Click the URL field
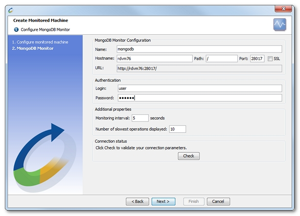Screen dimensions: 300x216 pyautogui.click(x=199, y=69)
